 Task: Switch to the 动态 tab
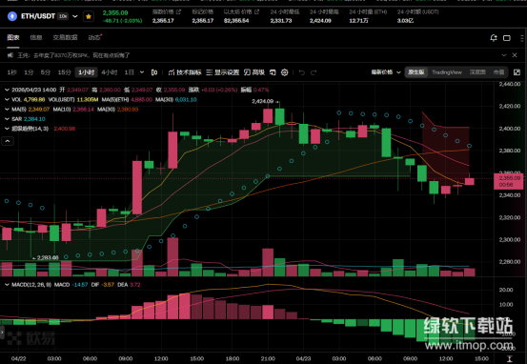[94, 37]
